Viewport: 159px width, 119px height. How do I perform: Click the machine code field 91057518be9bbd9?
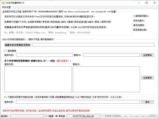tap(83, 116)
